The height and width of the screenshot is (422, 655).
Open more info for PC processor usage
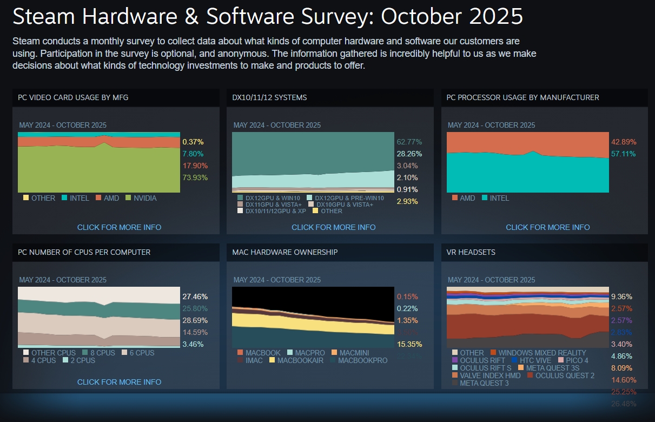547,227
